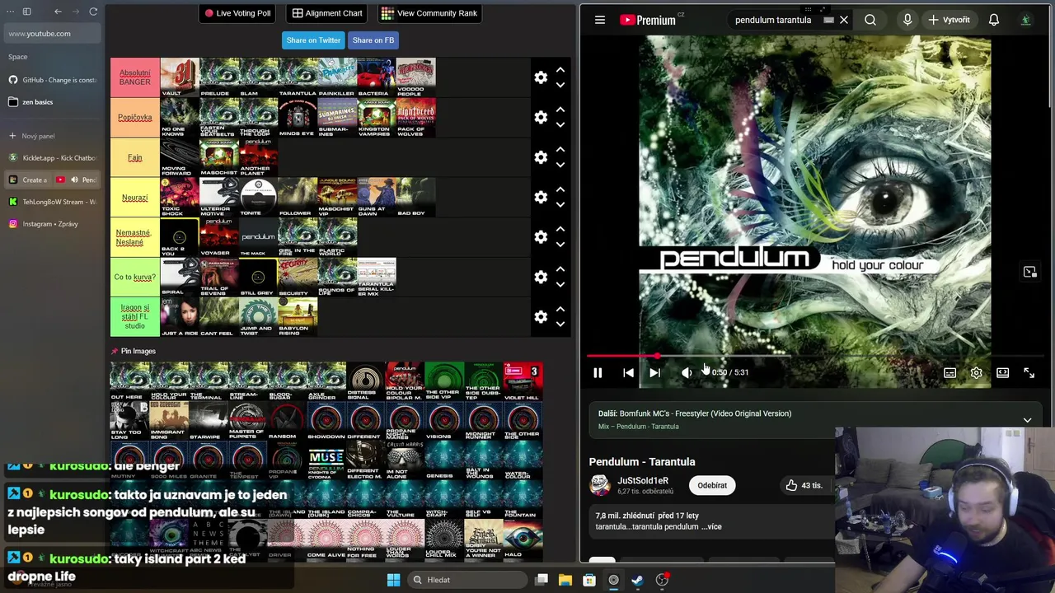Click View Community Rank button
The width and height of the screenshot is (1055, 593).
pyautogui.click(x=429, y=13)
